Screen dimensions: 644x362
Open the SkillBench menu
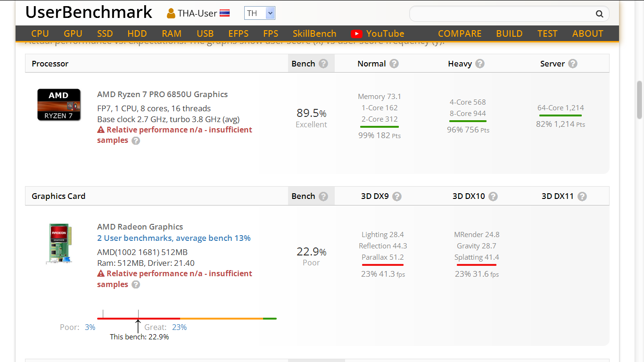tap(314, 33)
